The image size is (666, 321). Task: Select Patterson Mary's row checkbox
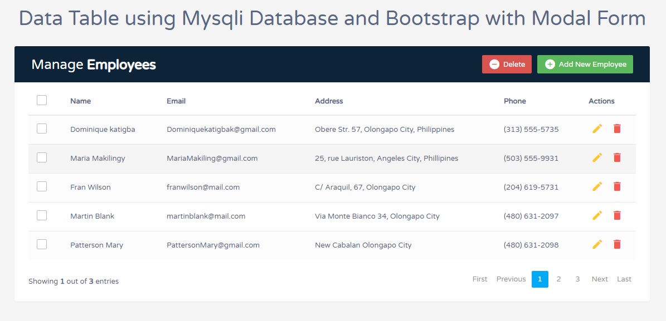click(42, 244)
